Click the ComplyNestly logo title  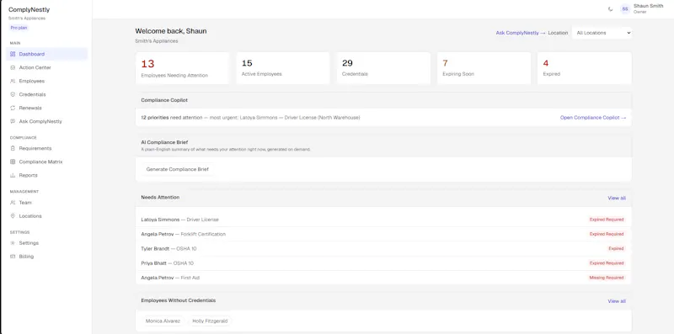[29, 9]
